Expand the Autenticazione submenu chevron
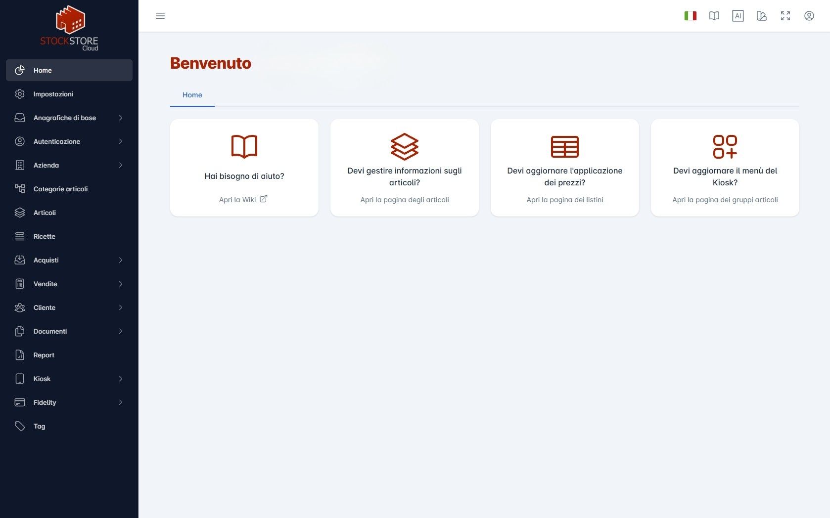Image resolution: width=830 pixels, height=518 pixels. 121,141
